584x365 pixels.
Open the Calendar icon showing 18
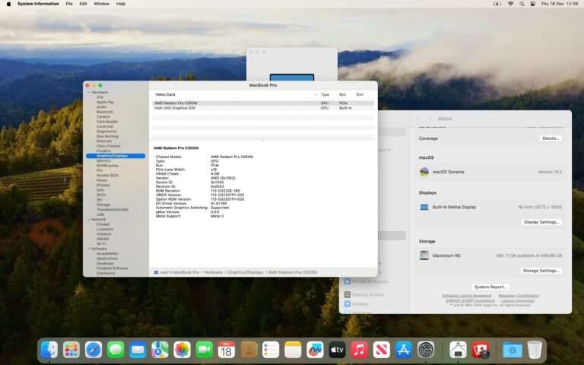click(227, 350)
